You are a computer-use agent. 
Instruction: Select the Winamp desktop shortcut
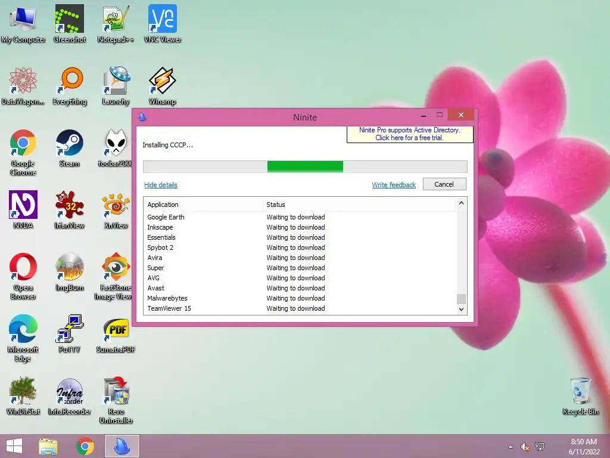tap(162, 86)
